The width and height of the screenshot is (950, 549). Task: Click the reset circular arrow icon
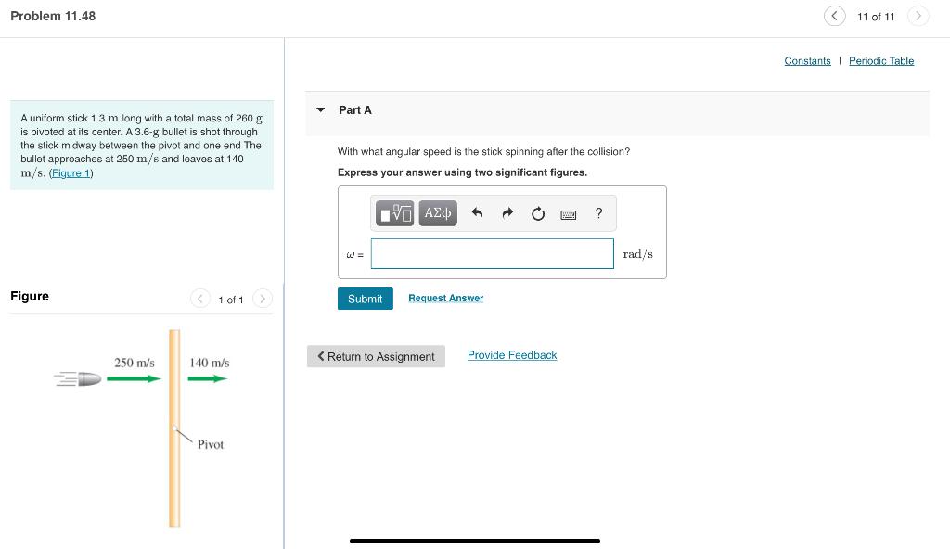(538, 213)
